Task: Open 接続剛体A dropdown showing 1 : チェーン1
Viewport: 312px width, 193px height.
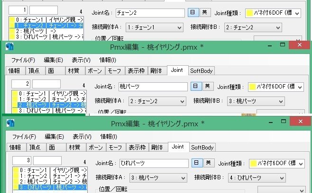Action: click(155, 27)
